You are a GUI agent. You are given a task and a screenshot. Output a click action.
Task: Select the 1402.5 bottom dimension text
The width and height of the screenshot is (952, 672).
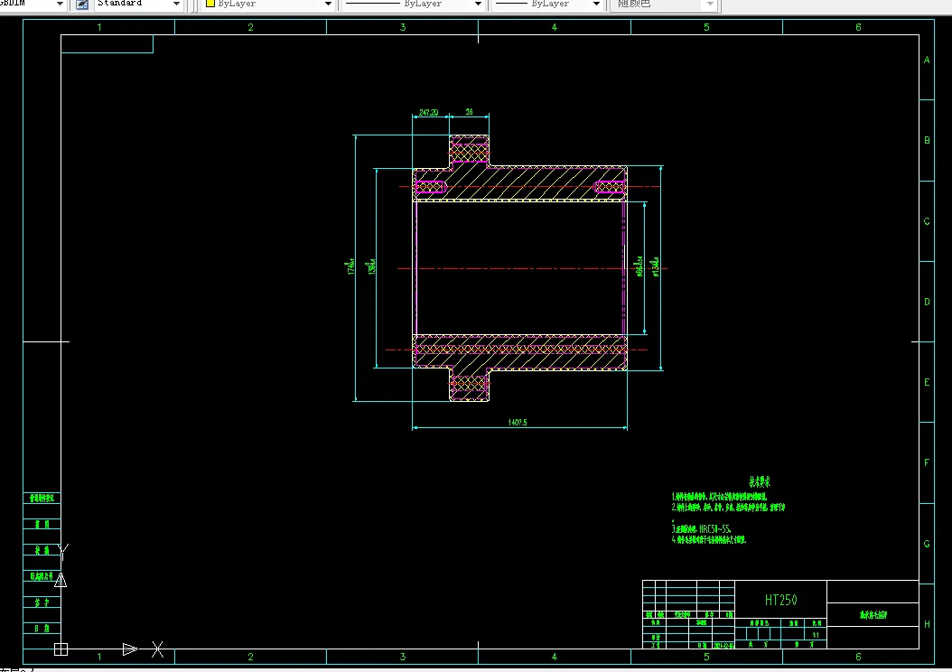click(518, 423)
